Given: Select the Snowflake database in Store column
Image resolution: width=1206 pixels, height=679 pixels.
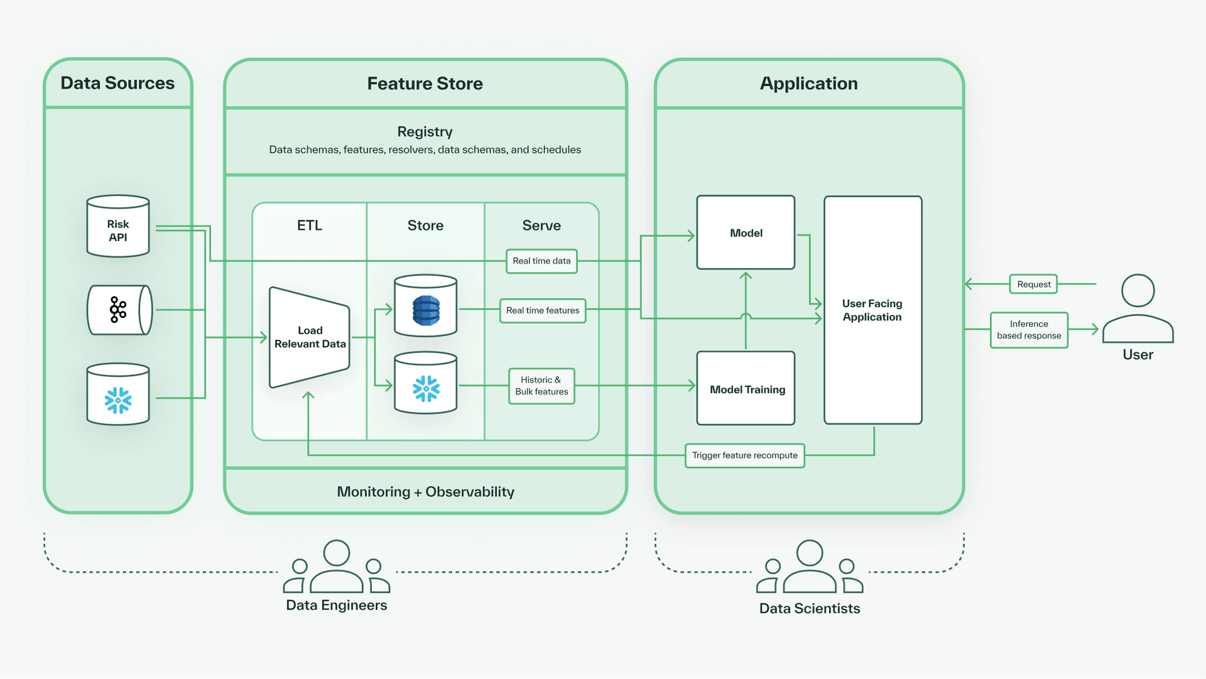Looking at the screenshot, I should pyautogui.click(x=426, y=386).
